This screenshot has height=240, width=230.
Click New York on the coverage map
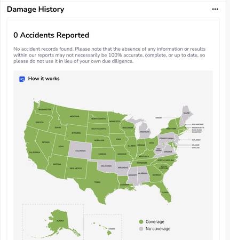click(170, 127)
